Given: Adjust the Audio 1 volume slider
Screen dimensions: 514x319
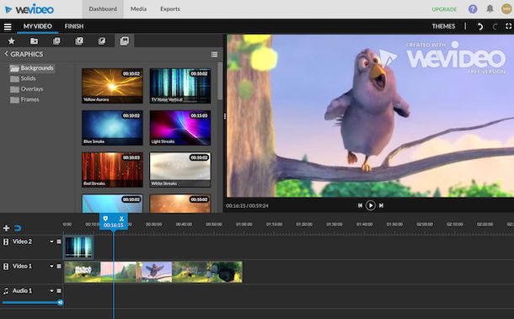Looking at the screenshot, I should tap(32, 303).
